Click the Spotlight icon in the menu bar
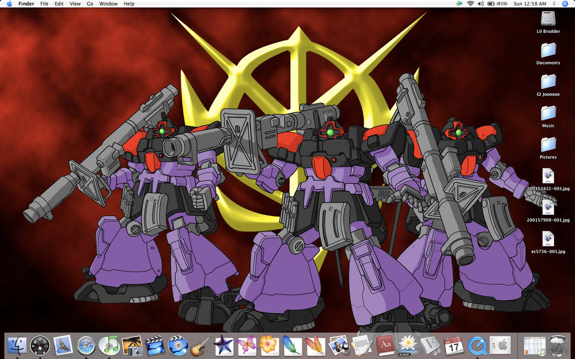575x359 pixels. 565,4
